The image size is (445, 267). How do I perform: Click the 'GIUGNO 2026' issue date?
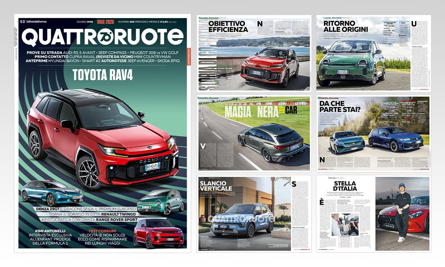click(x=84, y=22)
